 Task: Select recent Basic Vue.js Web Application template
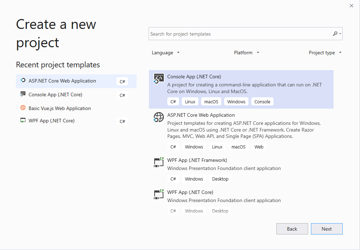[76, 108]
